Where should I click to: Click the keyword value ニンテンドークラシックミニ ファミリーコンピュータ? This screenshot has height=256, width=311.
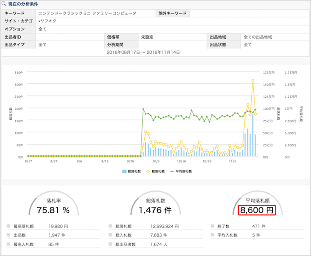[87, 13]
